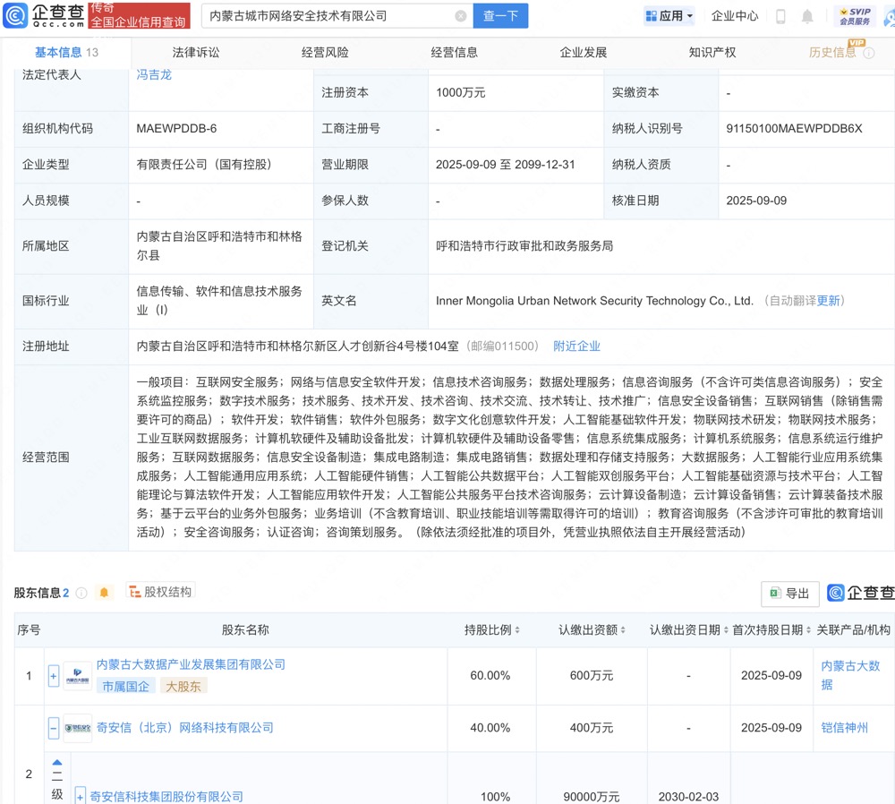Open related product 铠信神州 link
The height and width of the screenshot is (804, 895).
pos(844,728)
